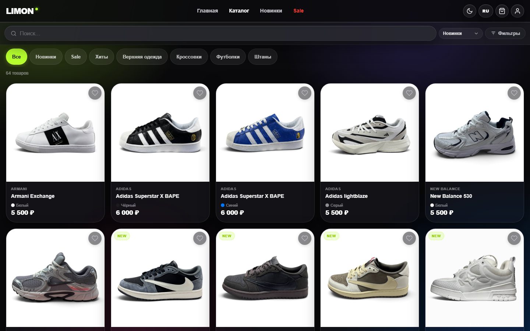This screenshot has width=530, height=331.
Task: Filter by the Хиты chip
Action: click(x=102, y=57)
